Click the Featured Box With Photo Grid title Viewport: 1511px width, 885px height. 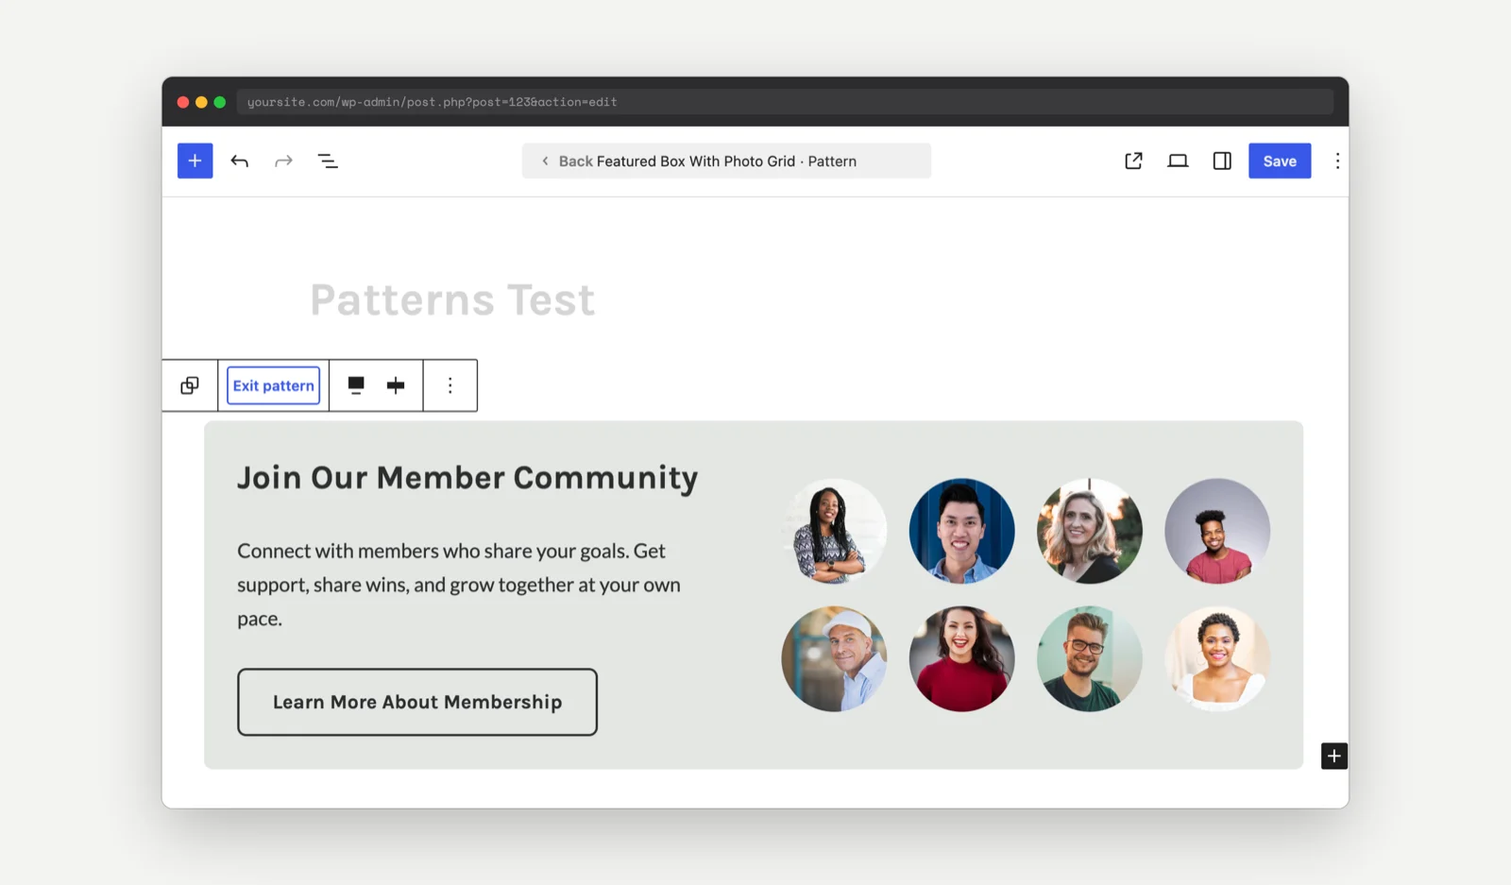696,162
